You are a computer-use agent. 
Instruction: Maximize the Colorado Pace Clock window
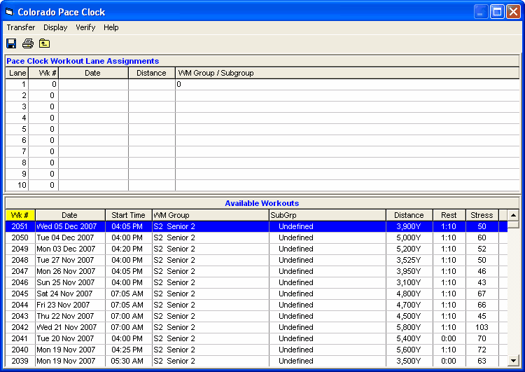pos(497,12)
